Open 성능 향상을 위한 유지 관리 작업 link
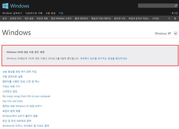 19,72
